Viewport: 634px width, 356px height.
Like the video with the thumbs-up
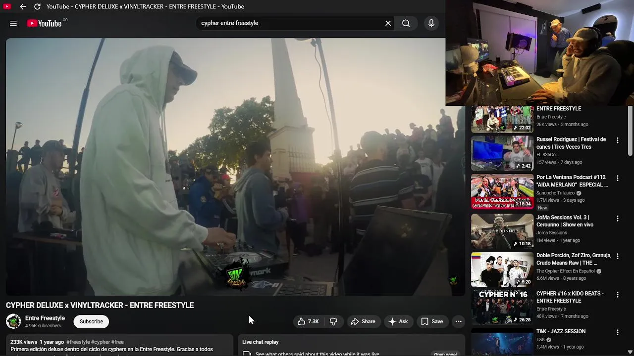[308, 321]
